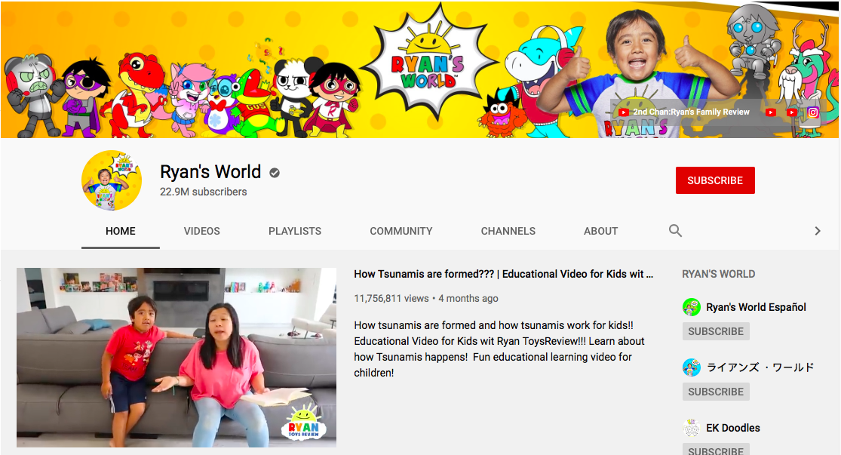841x455 pixels.
Task: Click the '4 months ago' upload date
Action: pyautogui.click(x=468, y=298)
